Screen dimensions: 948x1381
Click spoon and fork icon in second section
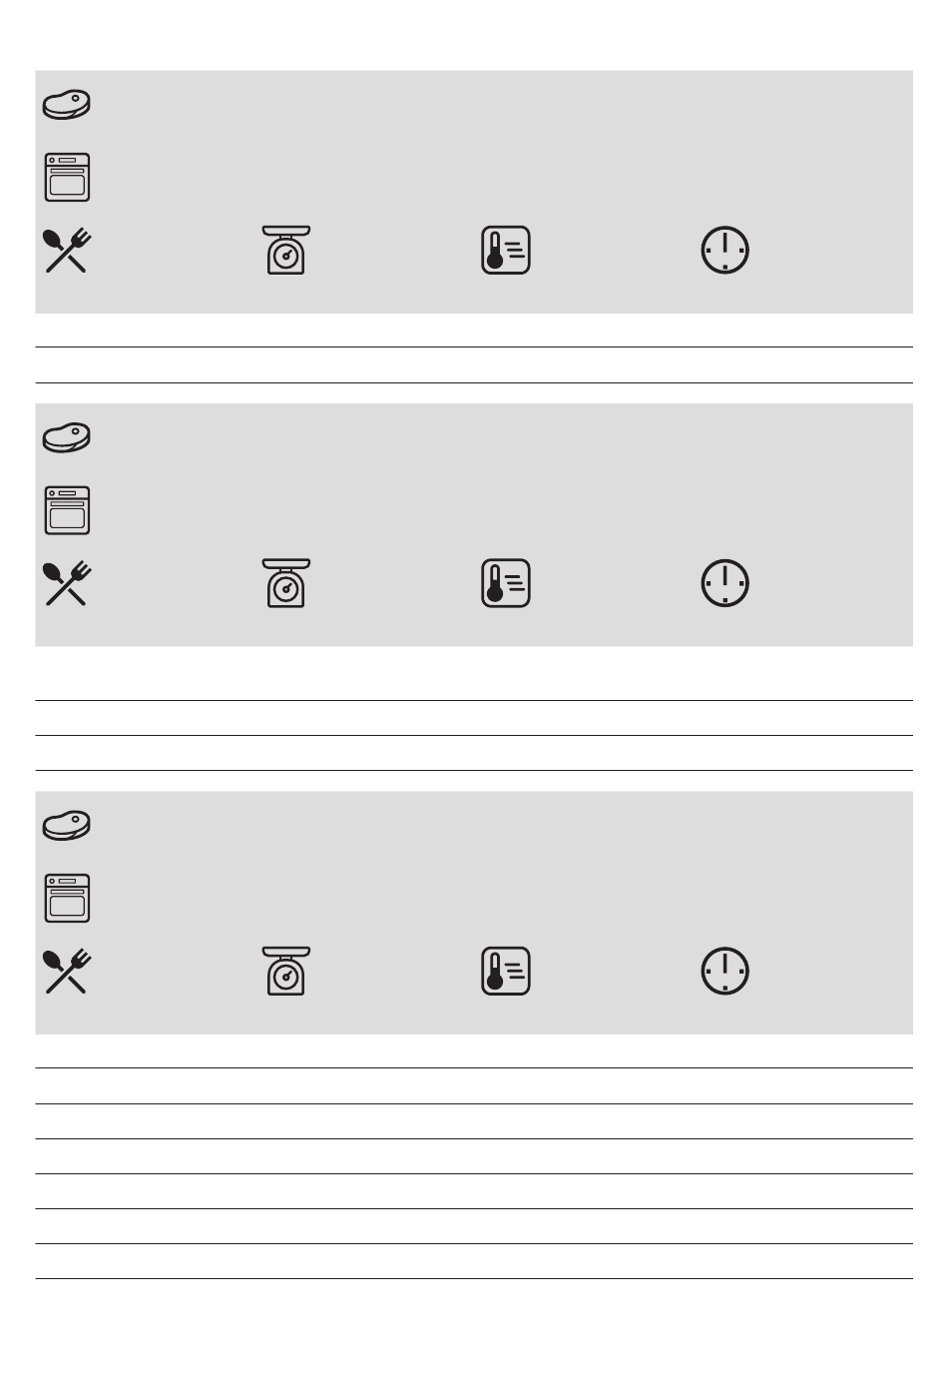pos(67,584)
